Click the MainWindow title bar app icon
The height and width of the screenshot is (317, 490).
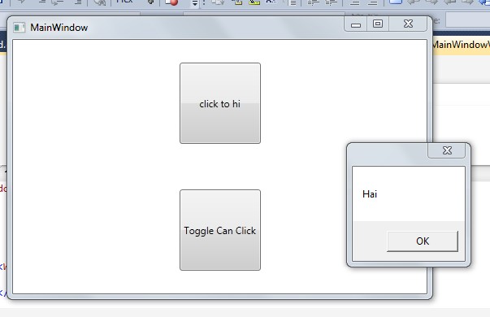(19, 28)
